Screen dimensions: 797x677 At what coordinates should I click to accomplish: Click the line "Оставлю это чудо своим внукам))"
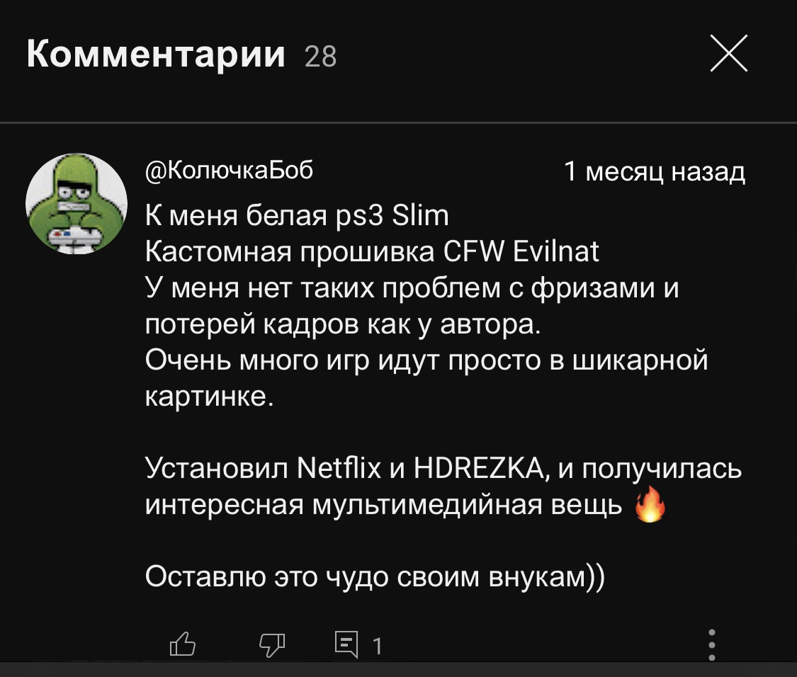[375, 576]
